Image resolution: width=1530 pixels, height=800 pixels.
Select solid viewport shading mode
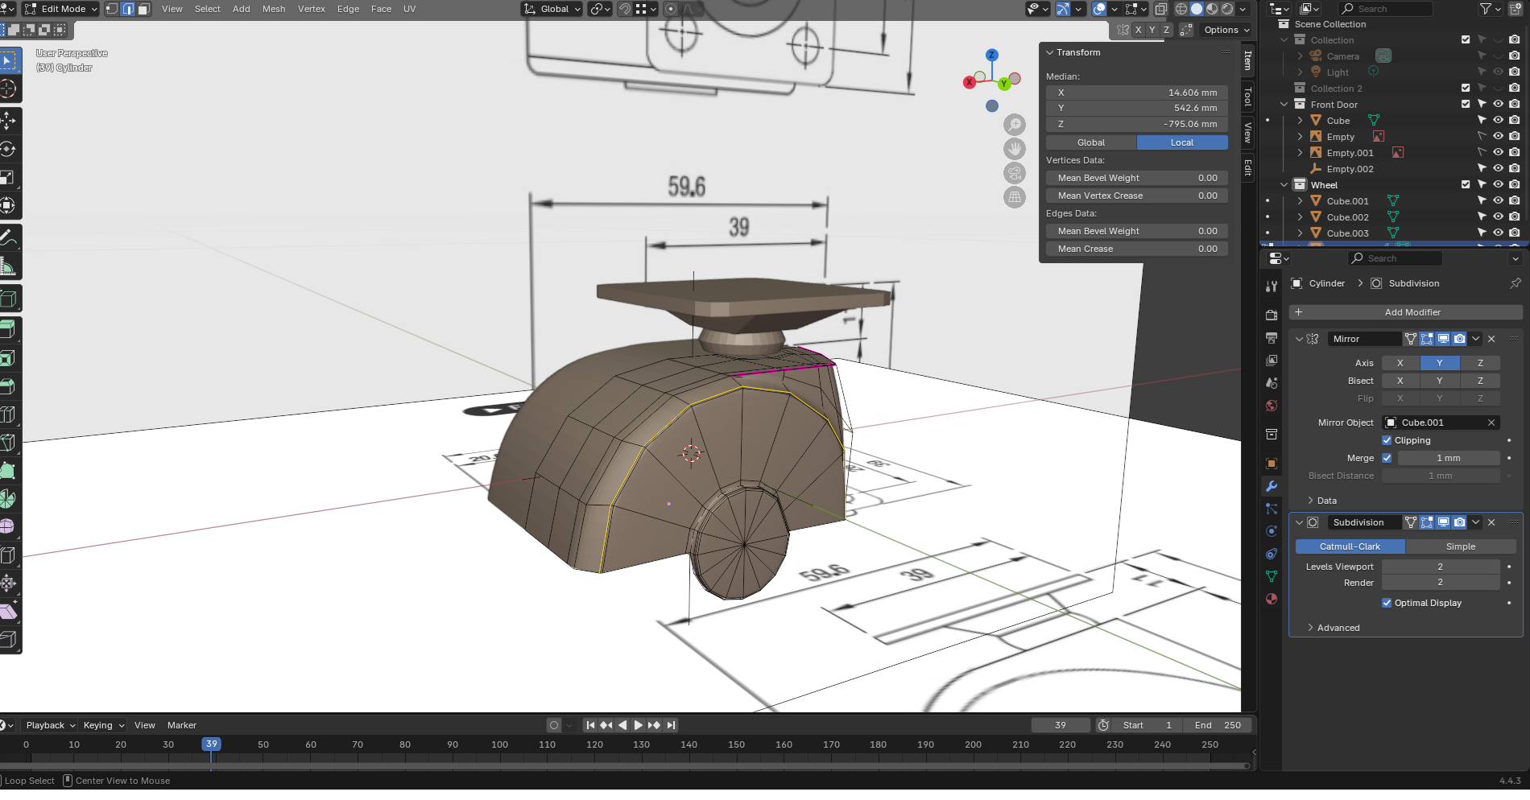(x=1197, y=9)
